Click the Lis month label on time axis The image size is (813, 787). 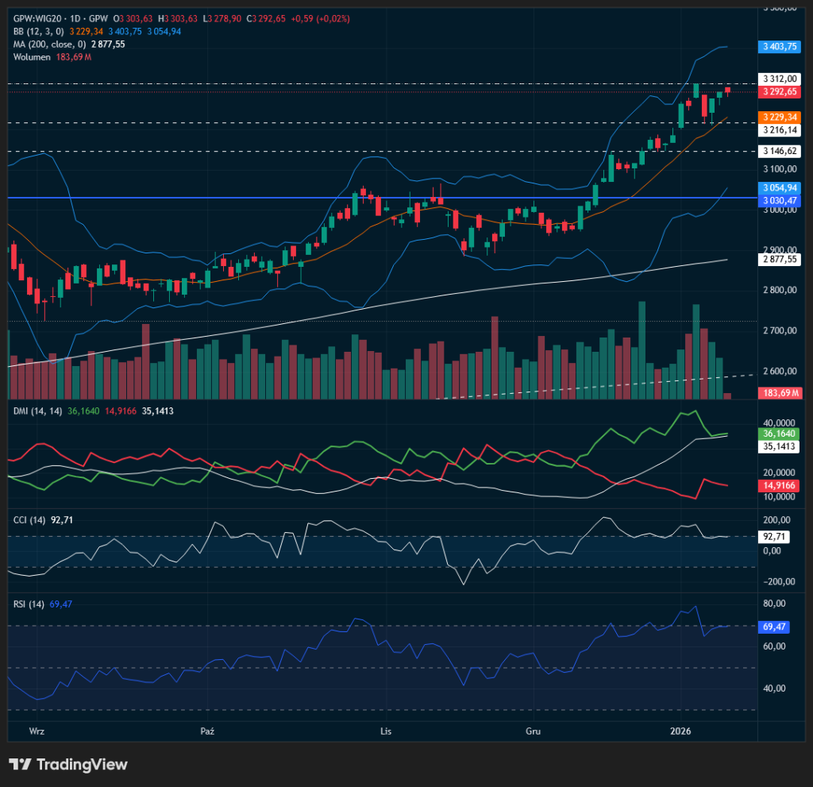[387, 730]
